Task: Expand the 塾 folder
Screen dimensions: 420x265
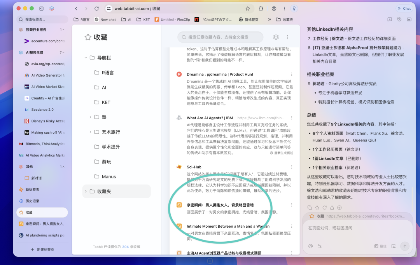Action: click(x=90, y=117)
